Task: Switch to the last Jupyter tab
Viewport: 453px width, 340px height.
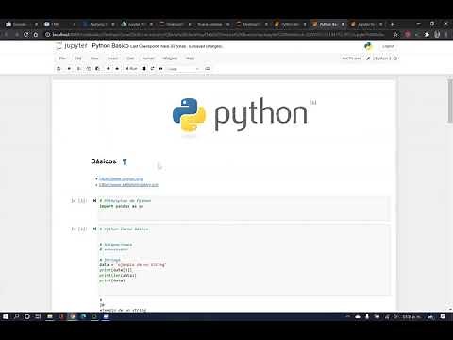Action: [x=365, y=24]
